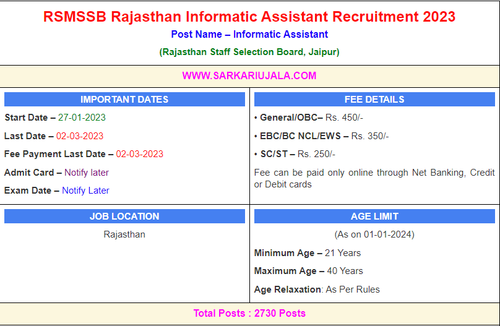Click the Maximum Age 40 Years line
The image size is (500, 326).
[x=309, y=271]
